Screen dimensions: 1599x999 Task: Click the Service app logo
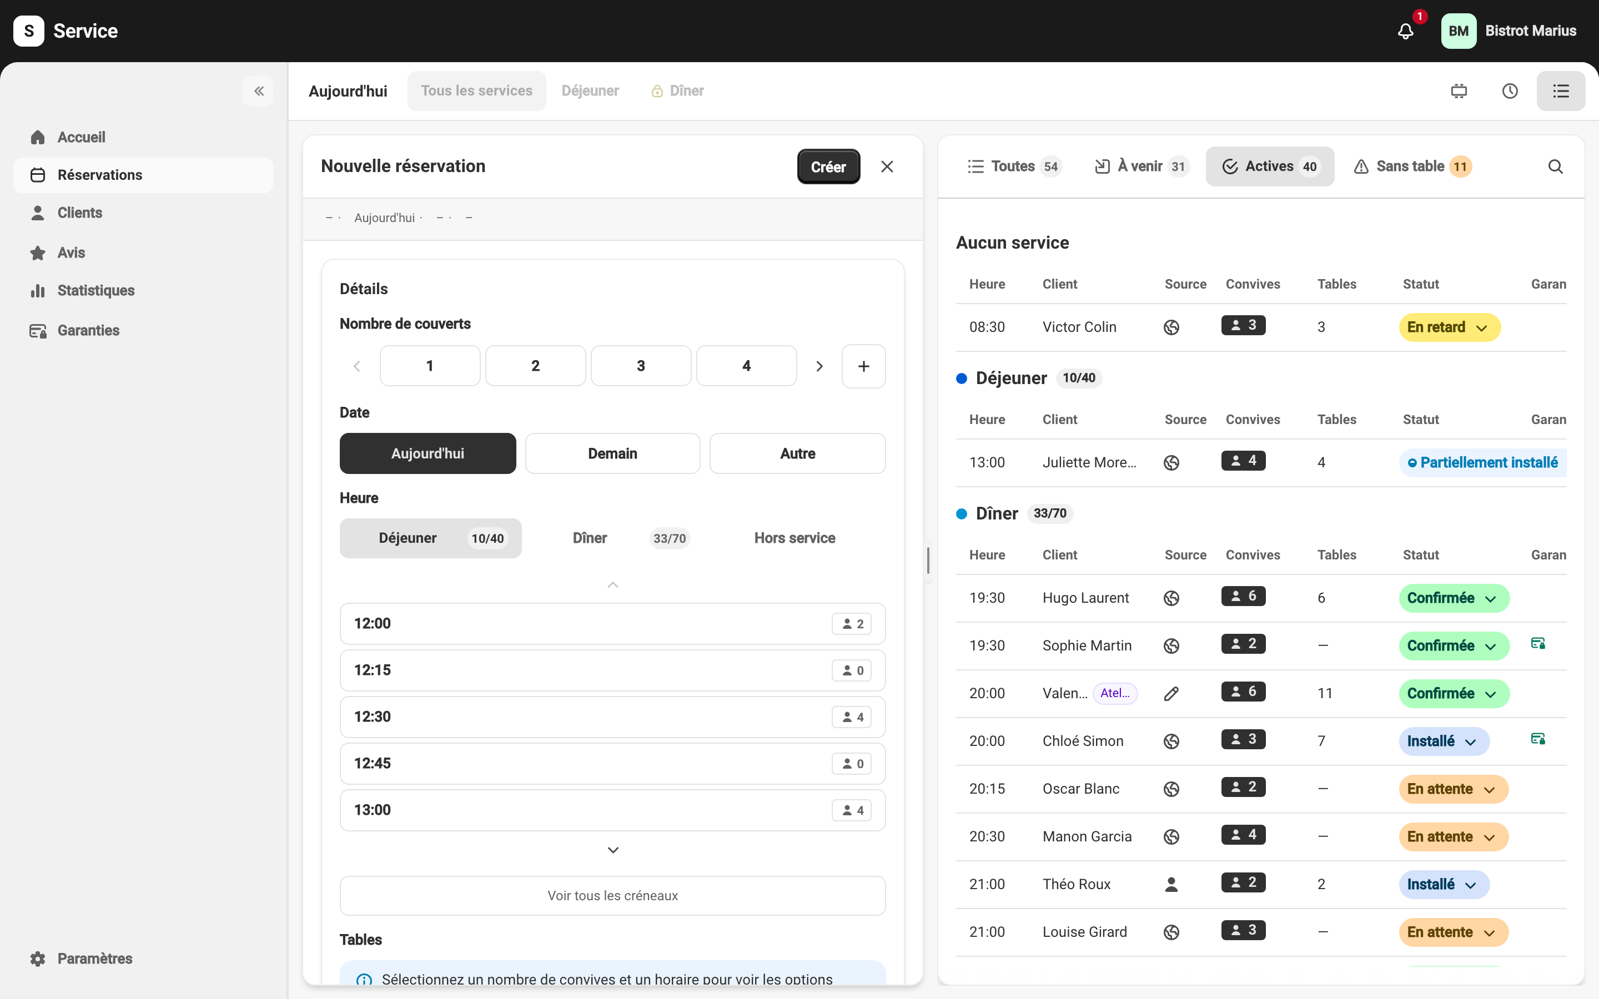tap(29, 31)
